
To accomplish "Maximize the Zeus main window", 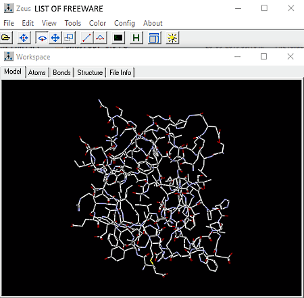I will [264, 8].
